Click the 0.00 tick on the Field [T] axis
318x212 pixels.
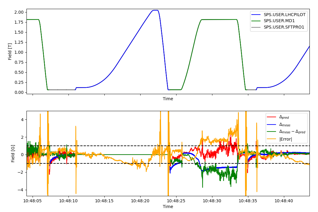point(19,92)
